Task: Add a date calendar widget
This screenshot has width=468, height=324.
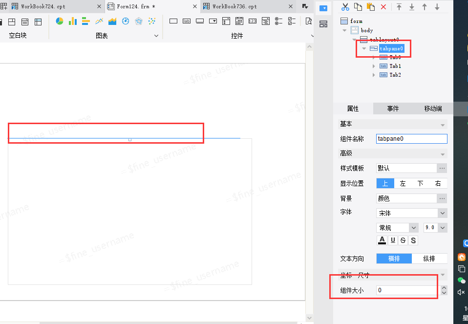Action: 239,21
